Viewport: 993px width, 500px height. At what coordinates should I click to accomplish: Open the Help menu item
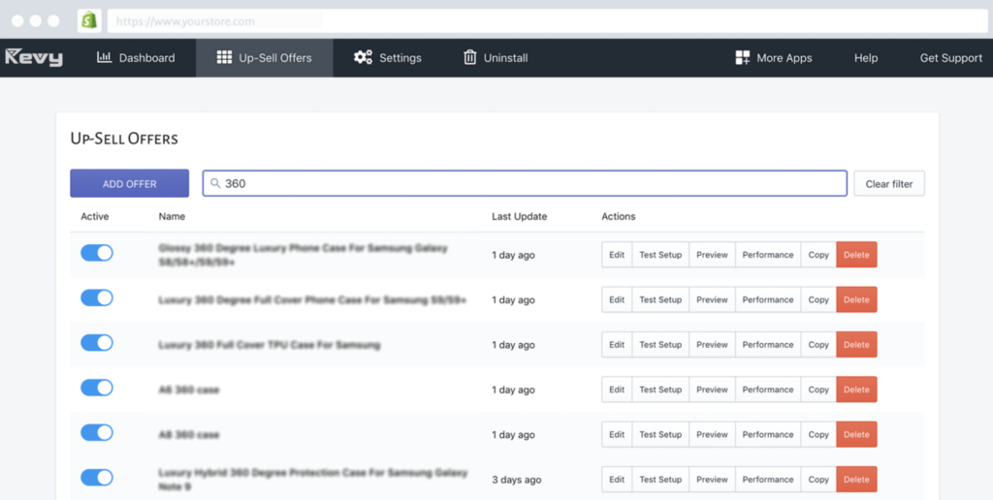[x=866, y=57]
